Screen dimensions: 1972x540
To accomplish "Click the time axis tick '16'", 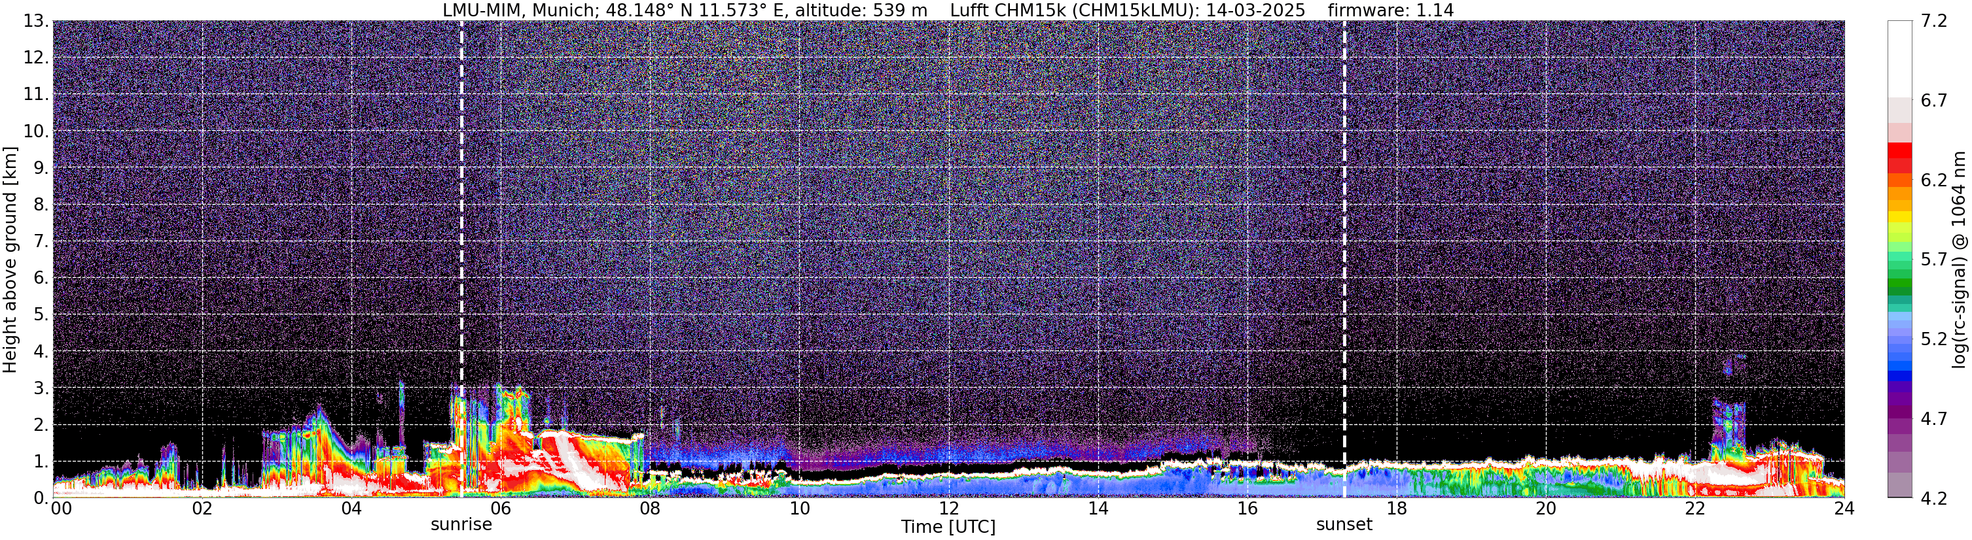I will click(1247, 508).
